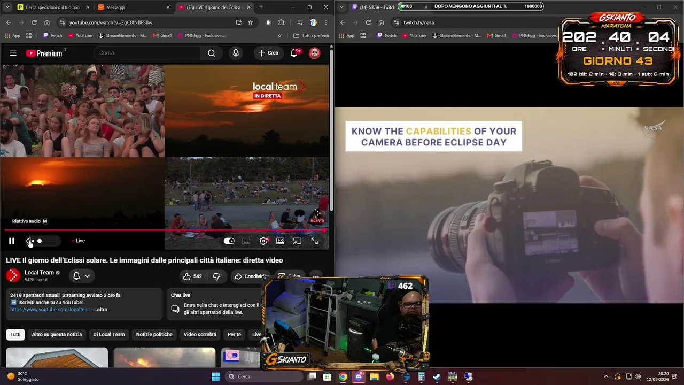Toggle subtitles on the YouTube player

tap(246, 241)
